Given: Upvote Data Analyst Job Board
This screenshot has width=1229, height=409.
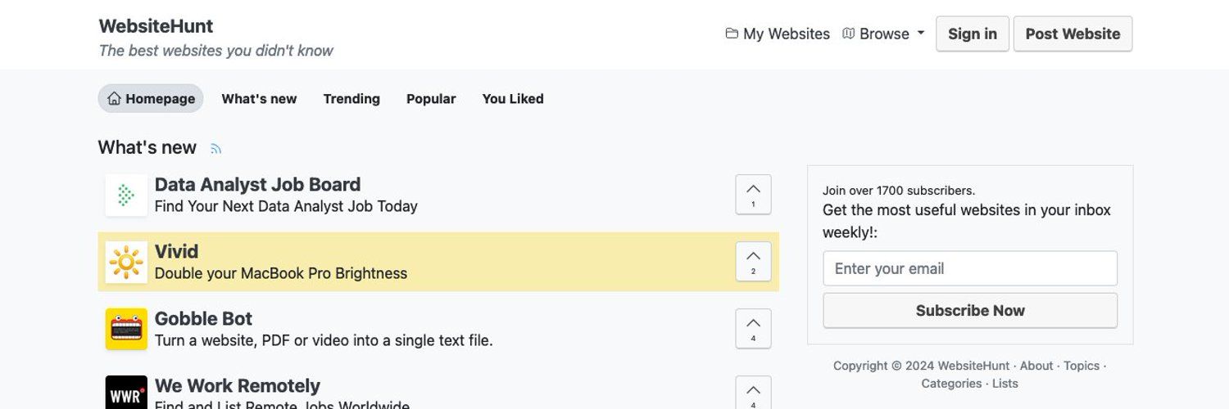Looking at the screenshot, I should pos(753,195).
